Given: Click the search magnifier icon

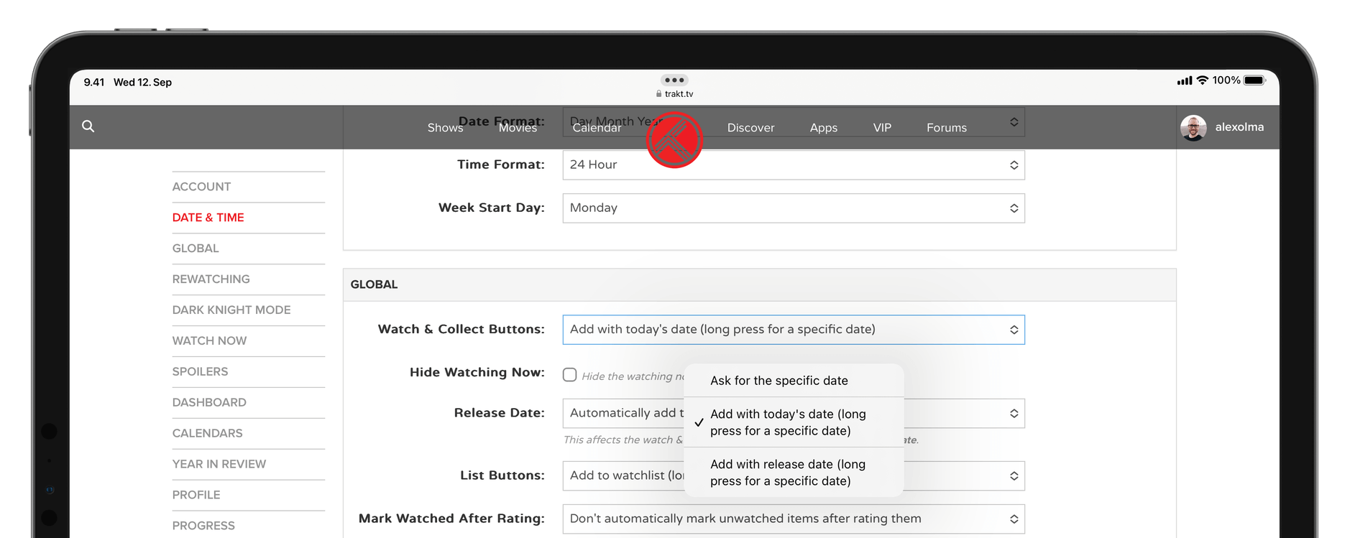Looking at the screenshot, I should [x=88, y=126].
